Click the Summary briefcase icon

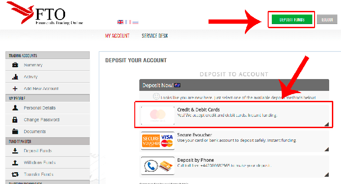(15, 65)
